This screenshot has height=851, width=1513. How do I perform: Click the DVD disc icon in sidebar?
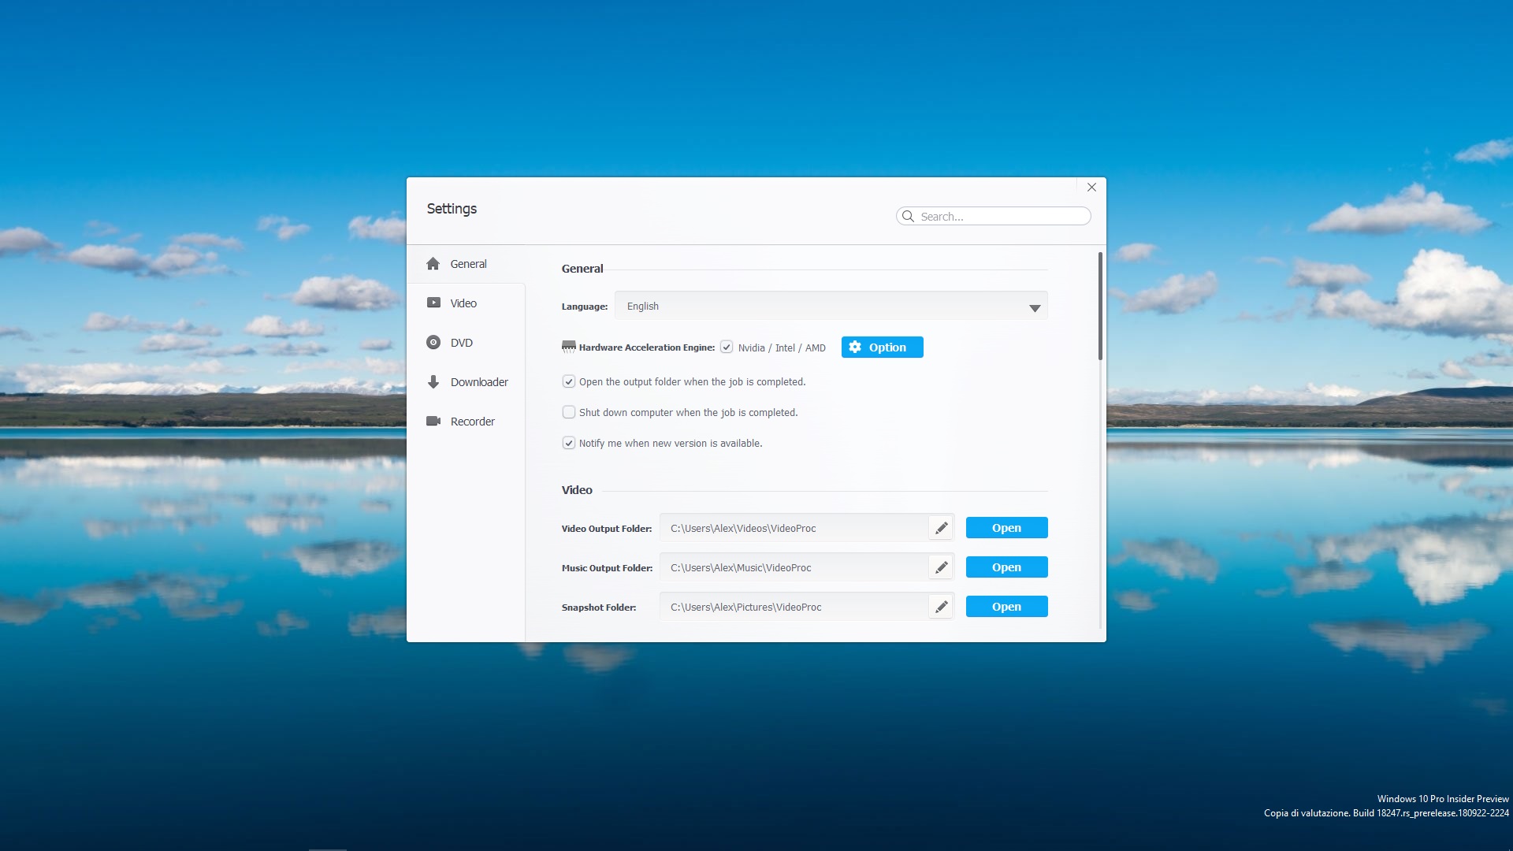tap(433, 342)
